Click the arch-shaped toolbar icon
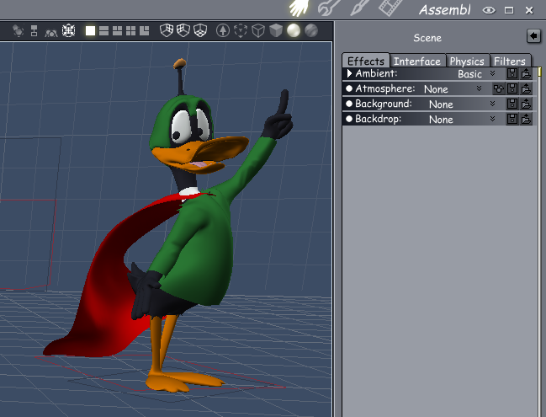 point(51,32)
